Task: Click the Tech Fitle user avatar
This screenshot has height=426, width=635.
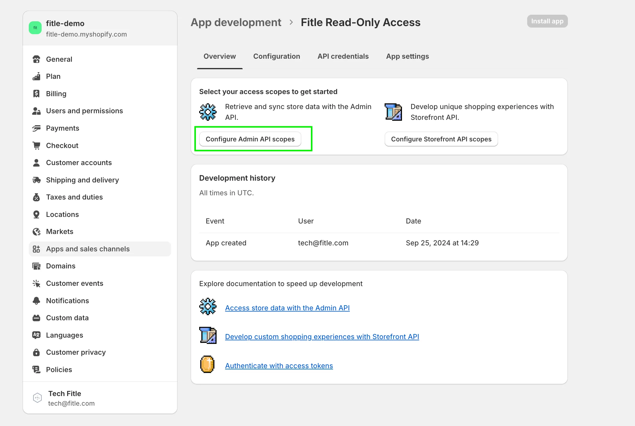Action: pyautogui.click(x=37, y=398)
